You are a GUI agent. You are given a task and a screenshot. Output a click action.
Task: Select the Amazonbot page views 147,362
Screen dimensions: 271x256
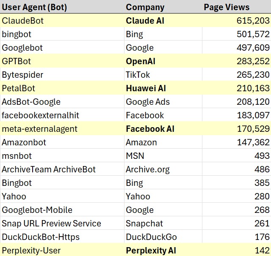[253, 142]
